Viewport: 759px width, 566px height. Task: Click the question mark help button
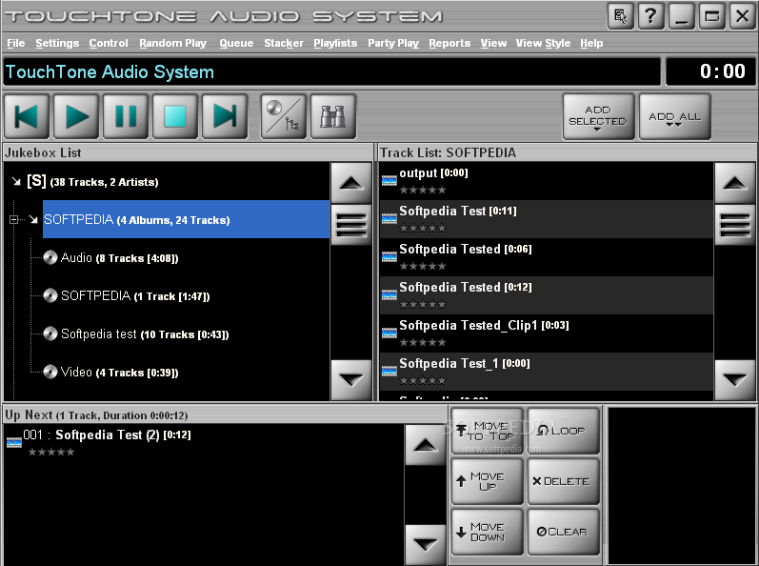pos(651,16)
